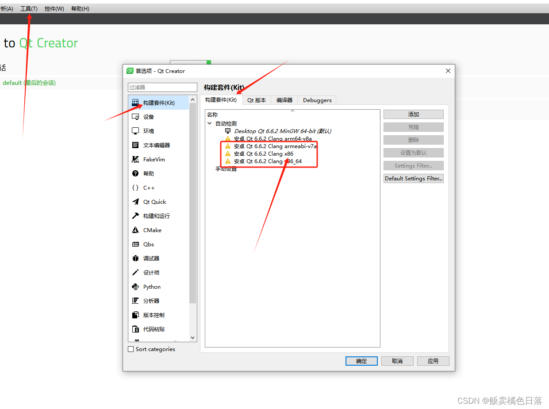Image resolution: width=549 pixels, height=409 pixels.
Task: Switch to the Debuggers tab
Action: click(x=317, y=100)
